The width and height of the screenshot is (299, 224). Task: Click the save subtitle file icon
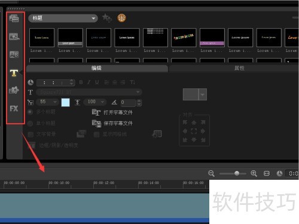96,124
